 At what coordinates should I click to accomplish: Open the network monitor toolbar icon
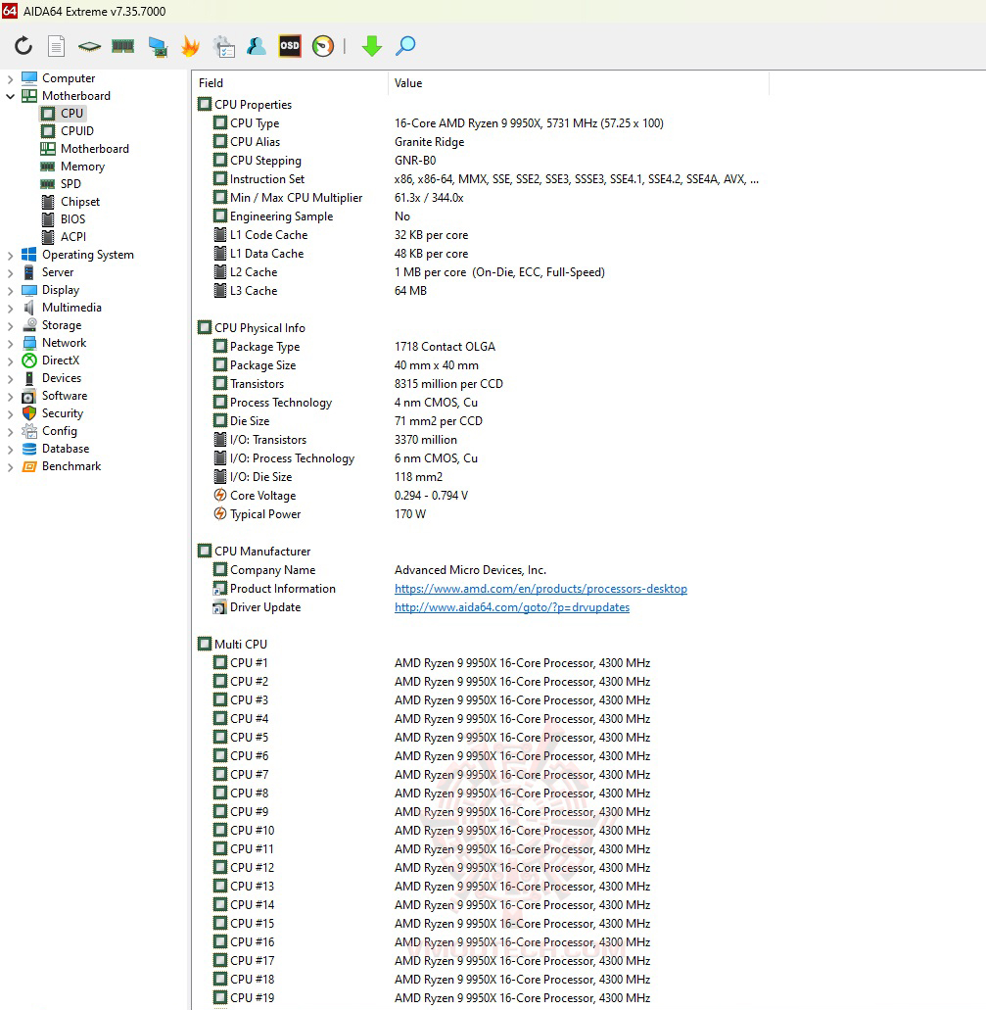(x=157, y=46)
